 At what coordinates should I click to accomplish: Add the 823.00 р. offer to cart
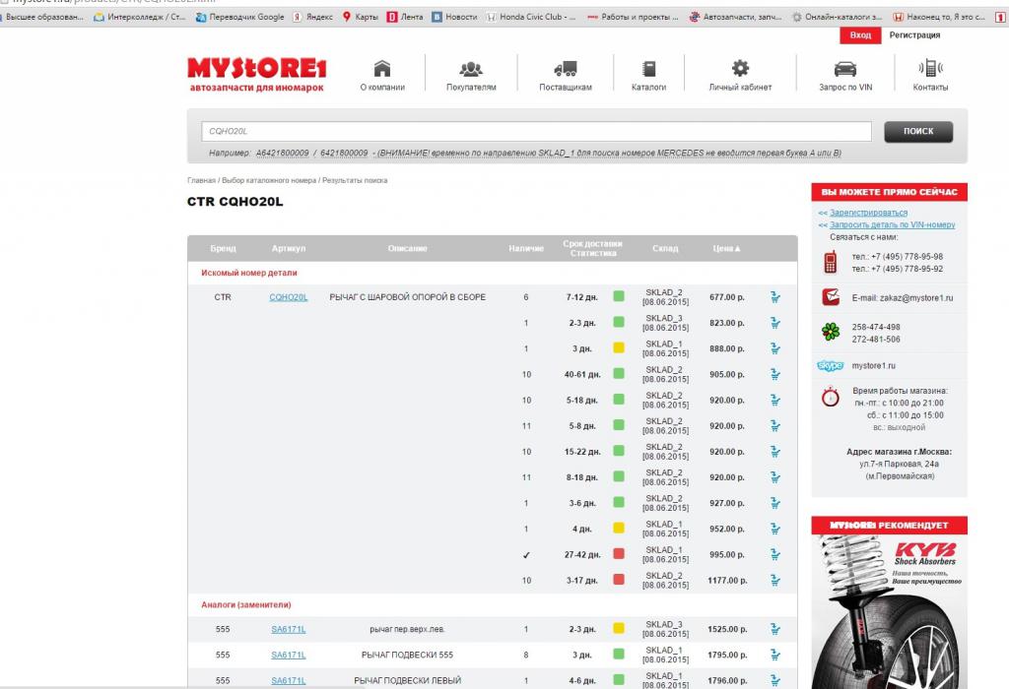tap(775, 323)
